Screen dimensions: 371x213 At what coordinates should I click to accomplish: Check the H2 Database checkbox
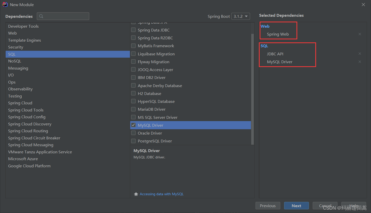click(x=133, y=93)
